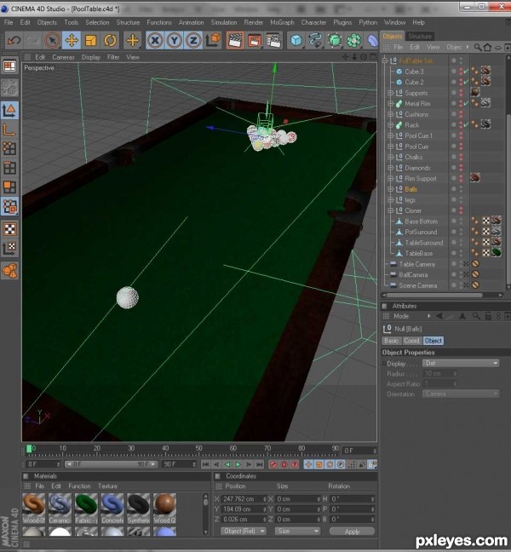Toggle visibility dots for Cube.3
511x552 pixels.
click(x=461, y=72)
